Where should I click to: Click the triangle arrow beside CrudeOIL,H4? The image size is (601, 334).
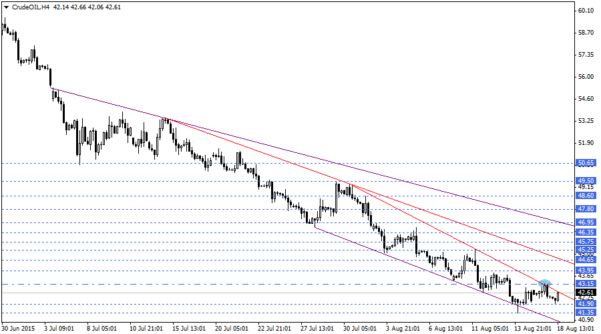5,7
